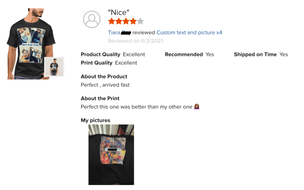Click the "Reviewed on 6/2/2021" date text
Image resolution: width=304 pixels, height=190 pixels.
coord(136,41)
